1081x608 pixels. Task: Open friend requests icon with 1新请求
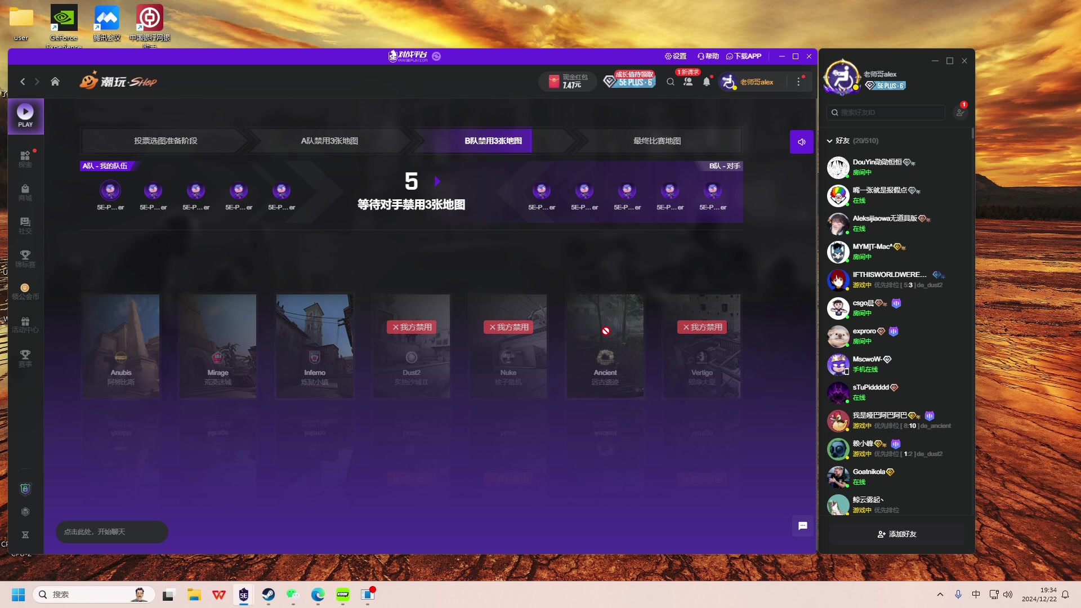(688, 82)
